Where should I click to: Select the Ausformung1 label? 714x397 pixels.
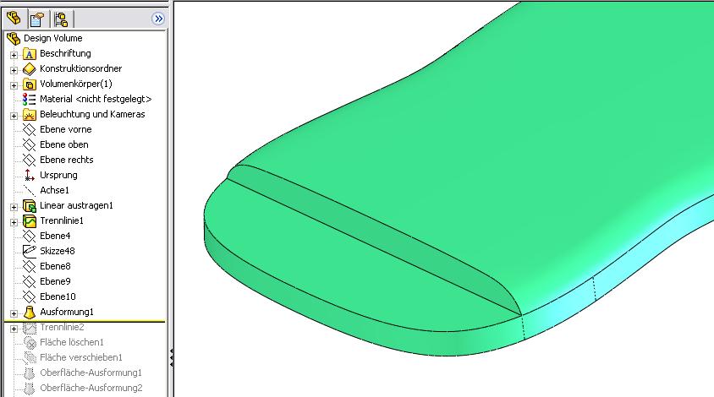click(x=67, y=312)
